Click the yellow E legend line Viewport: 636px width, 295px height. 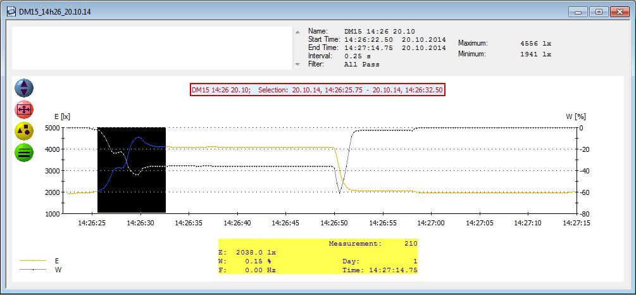pos(33,260)
